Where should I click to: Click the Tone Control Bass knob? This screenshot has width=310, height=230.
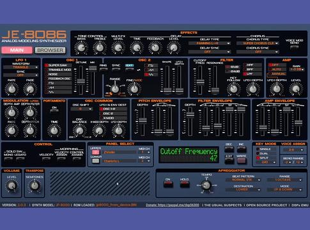81,48
